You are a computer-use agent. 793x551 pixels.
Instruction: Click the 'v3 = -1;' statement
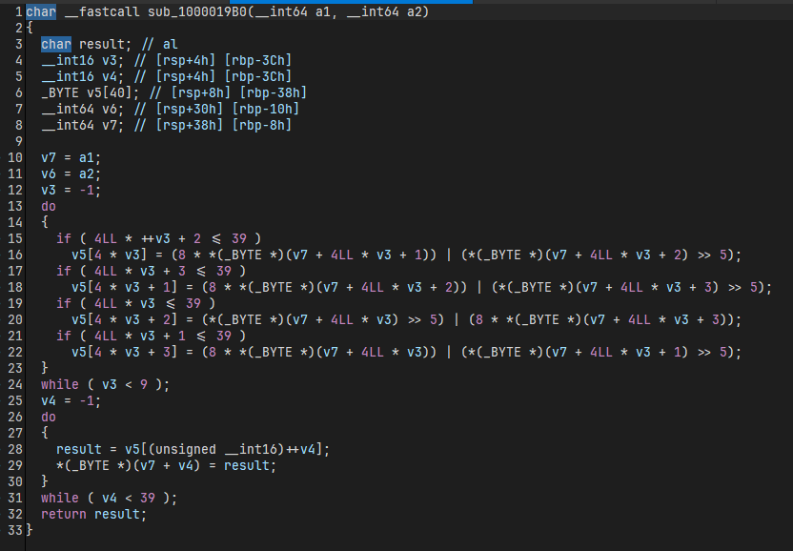[71, 190]
